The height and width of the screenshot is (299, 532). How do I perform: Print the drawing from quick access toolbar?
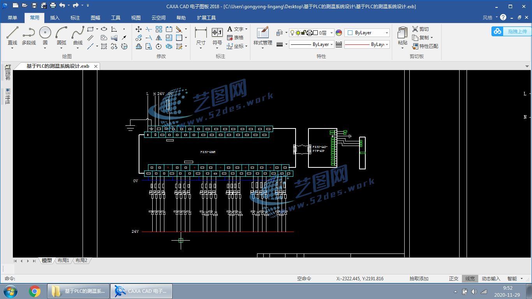pos(53,5)
